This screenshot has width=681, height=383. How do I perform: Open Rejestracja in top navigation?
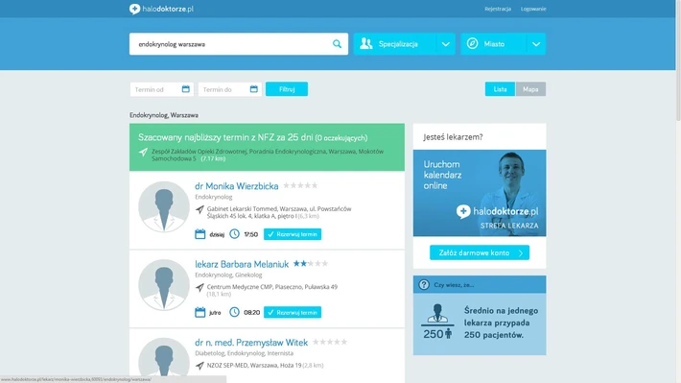[498, 9]
